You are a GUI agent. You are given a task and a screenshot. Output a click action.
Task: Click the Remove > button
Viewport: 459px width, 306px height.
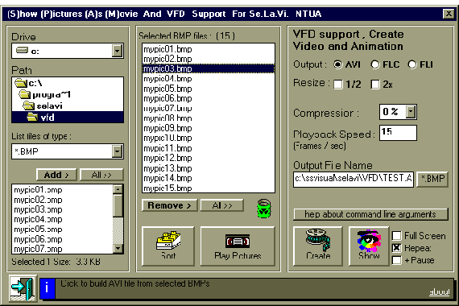tap(169, 205)
